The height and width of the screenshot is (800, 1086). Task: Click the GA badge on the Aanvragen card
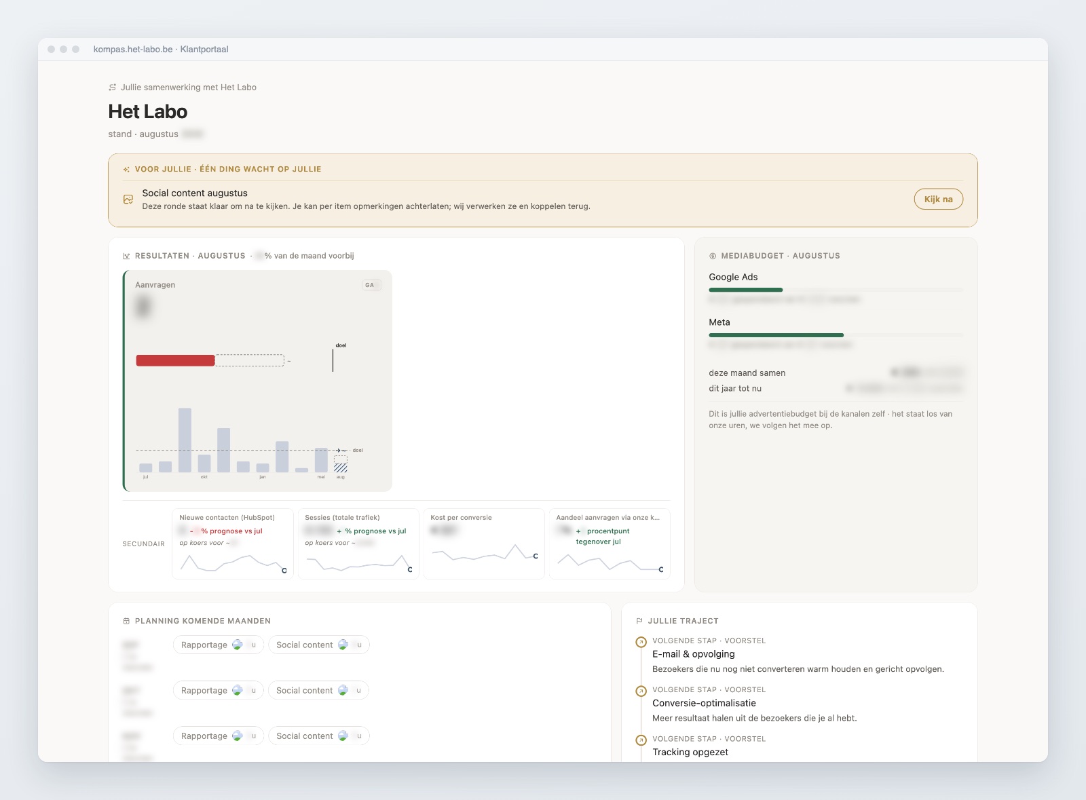tap(371, 285)
